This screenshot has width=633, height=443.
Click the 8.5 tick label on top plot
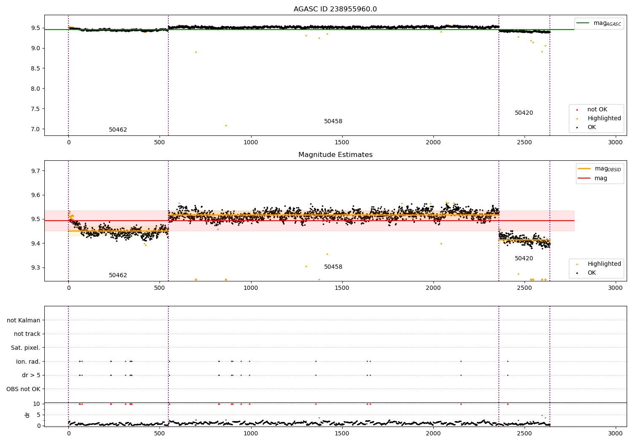(35, 68)
